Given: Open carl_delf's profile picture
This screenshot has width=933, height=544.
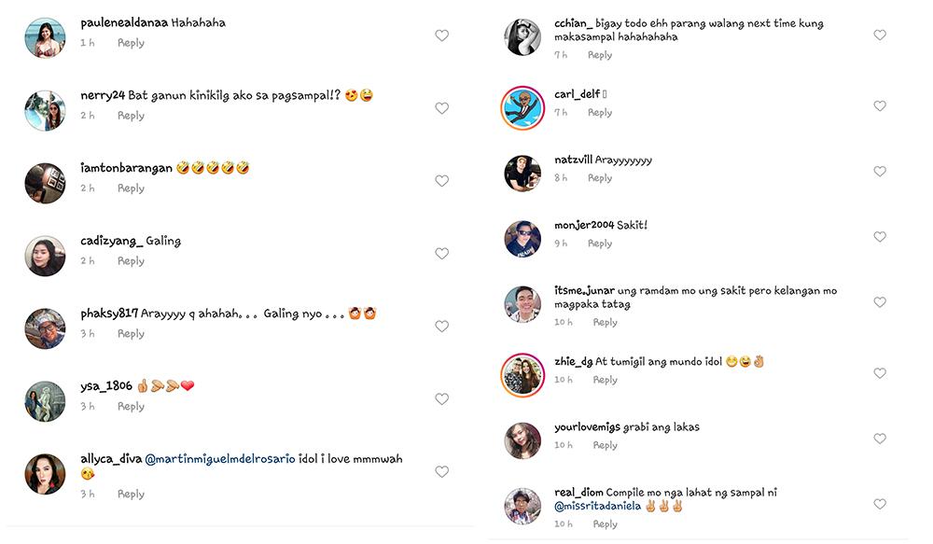Looking at the screenshot, I should point(522,108).
